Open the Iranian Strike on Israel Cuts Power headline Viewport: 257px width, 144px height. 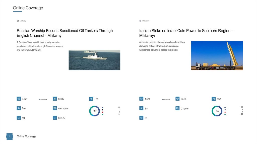pos(186,33)
